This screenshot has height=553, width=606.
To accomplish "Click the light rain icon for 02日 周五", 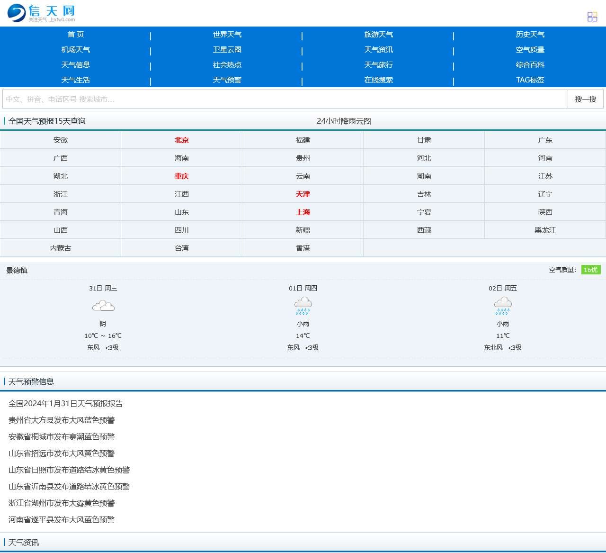I will (x=503, y=306).
